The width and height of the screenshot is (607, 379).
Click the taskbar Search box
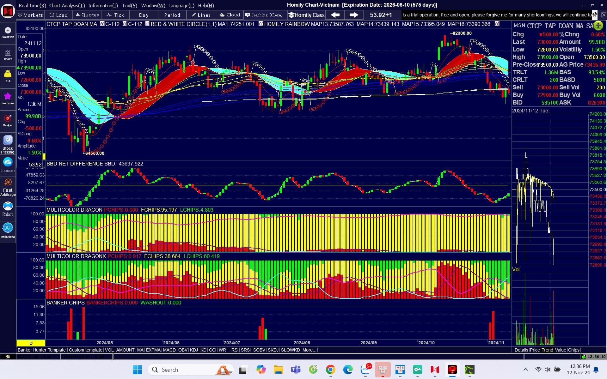pos(191,370)
